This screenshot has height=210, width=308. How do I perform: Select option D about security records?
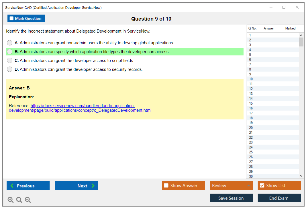10,69
